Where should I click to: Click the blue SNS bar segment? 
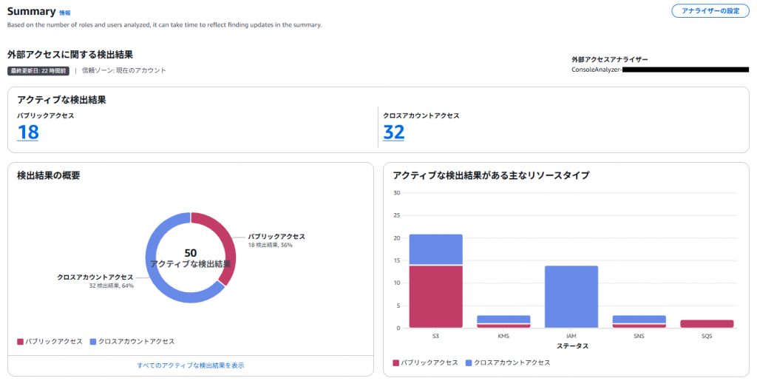639,320
